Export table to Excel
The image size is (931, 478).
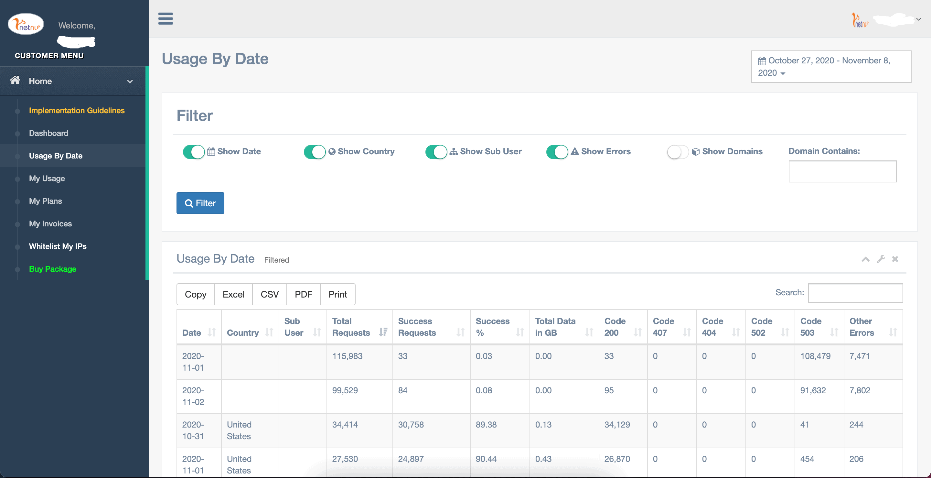[x=233, y=294]
